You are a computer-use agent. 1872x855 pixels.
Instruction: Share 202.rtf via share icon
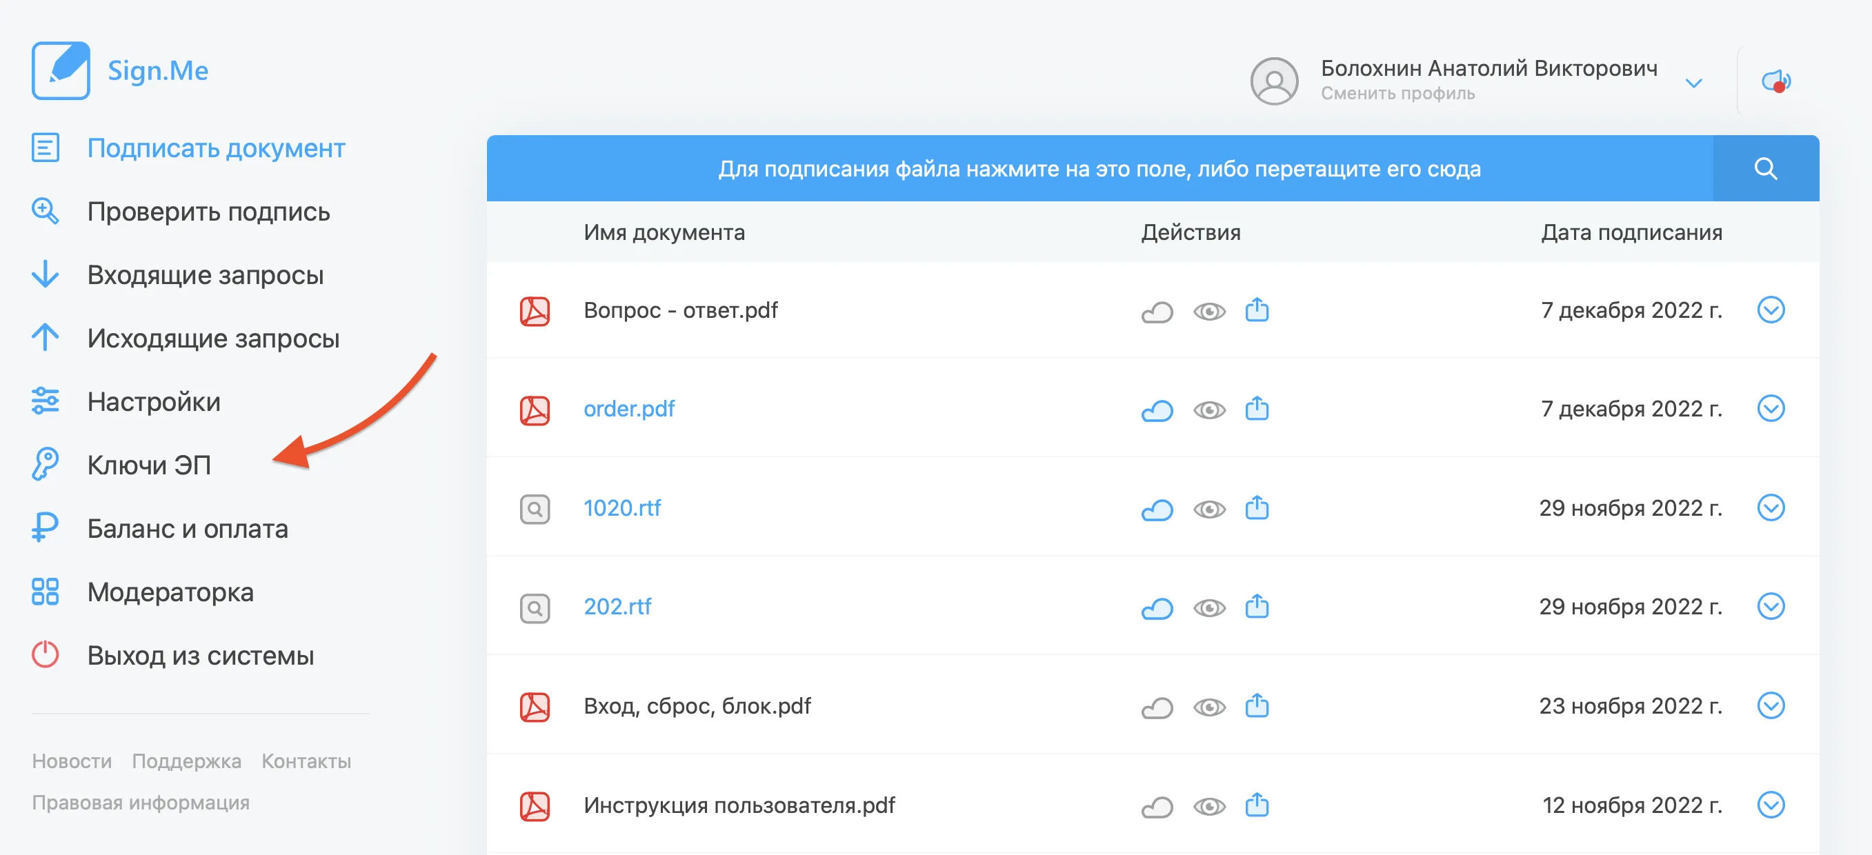coord(1257,606)
